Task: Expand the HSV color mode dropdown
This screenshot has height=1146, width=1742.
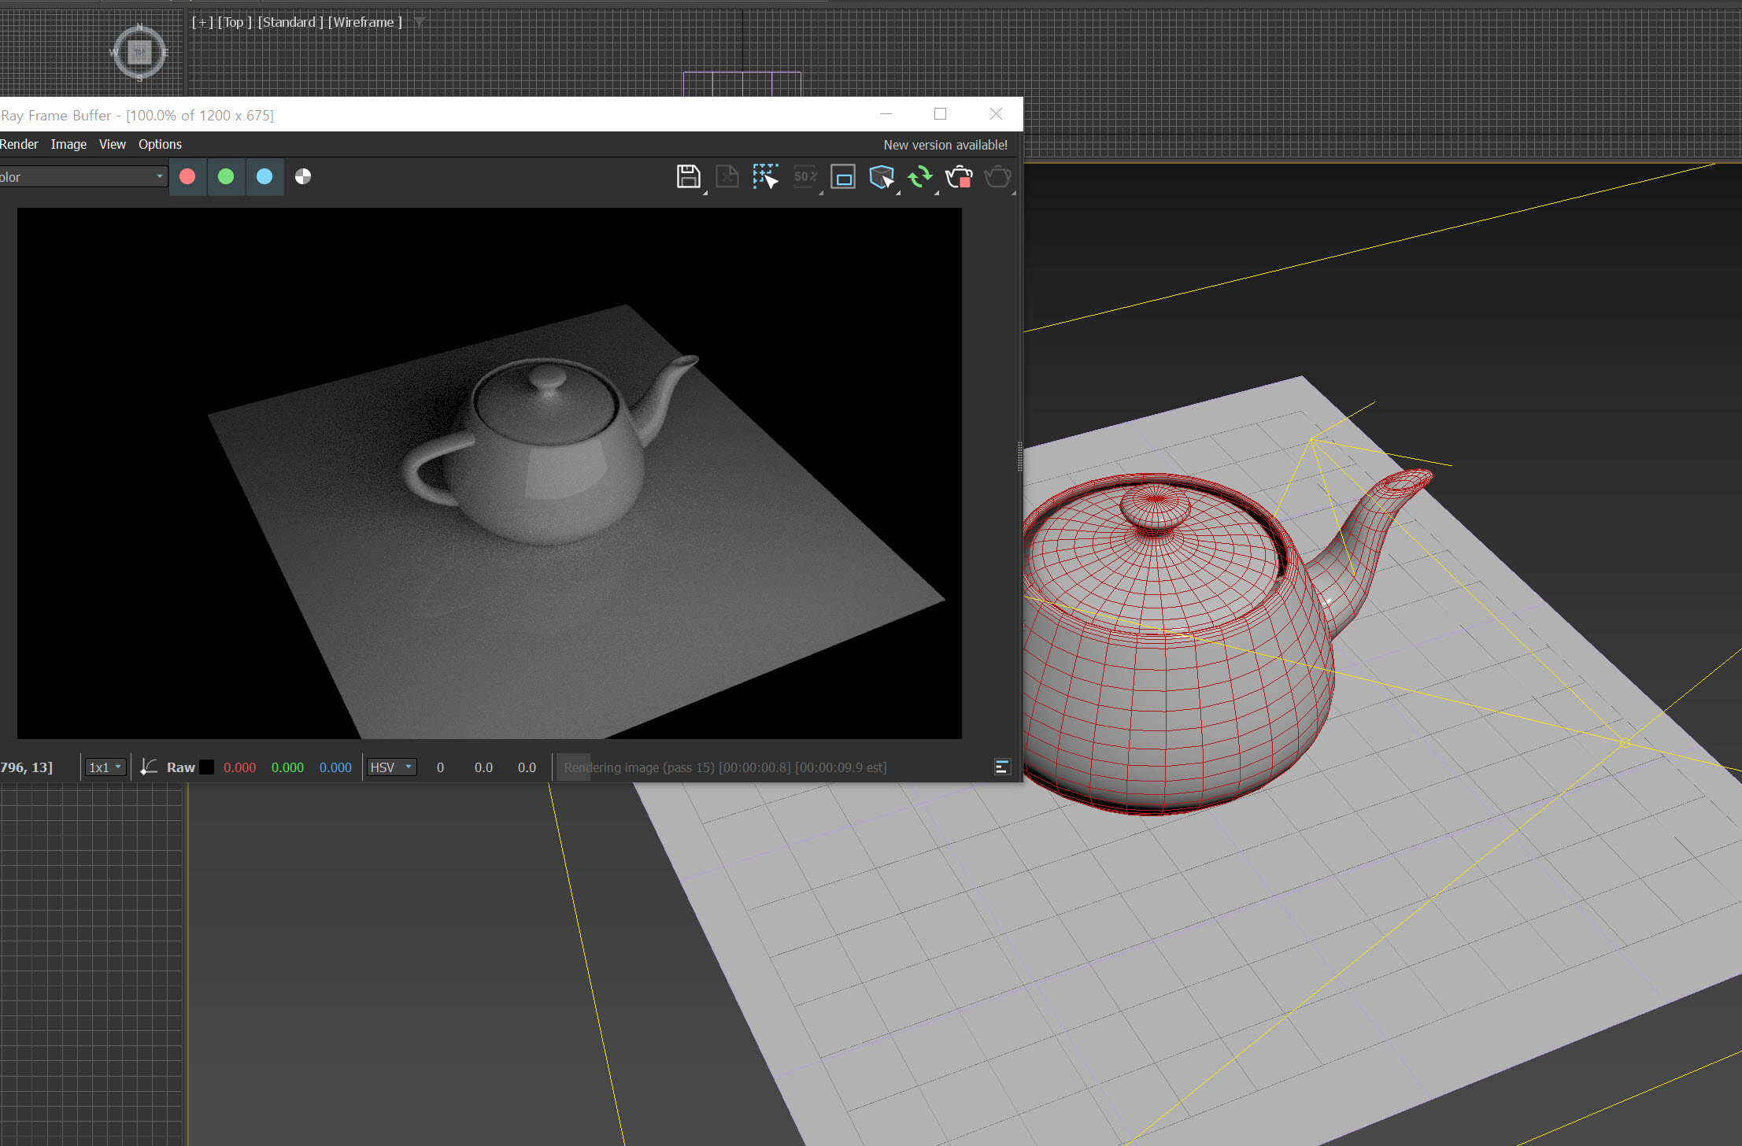Action: click(x=391, y=767)
